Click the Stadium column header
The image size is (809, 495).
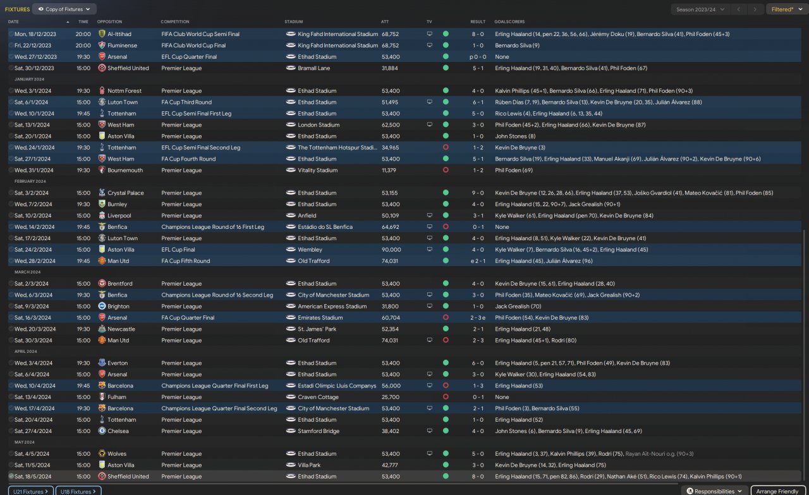(294, 22)
